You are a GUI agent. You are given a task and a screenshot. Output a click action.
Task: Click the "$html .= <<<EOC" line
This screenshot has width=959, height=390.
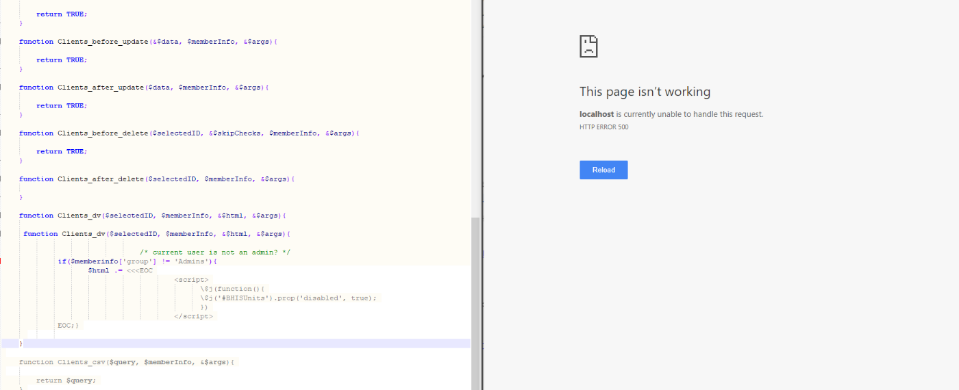121,271
